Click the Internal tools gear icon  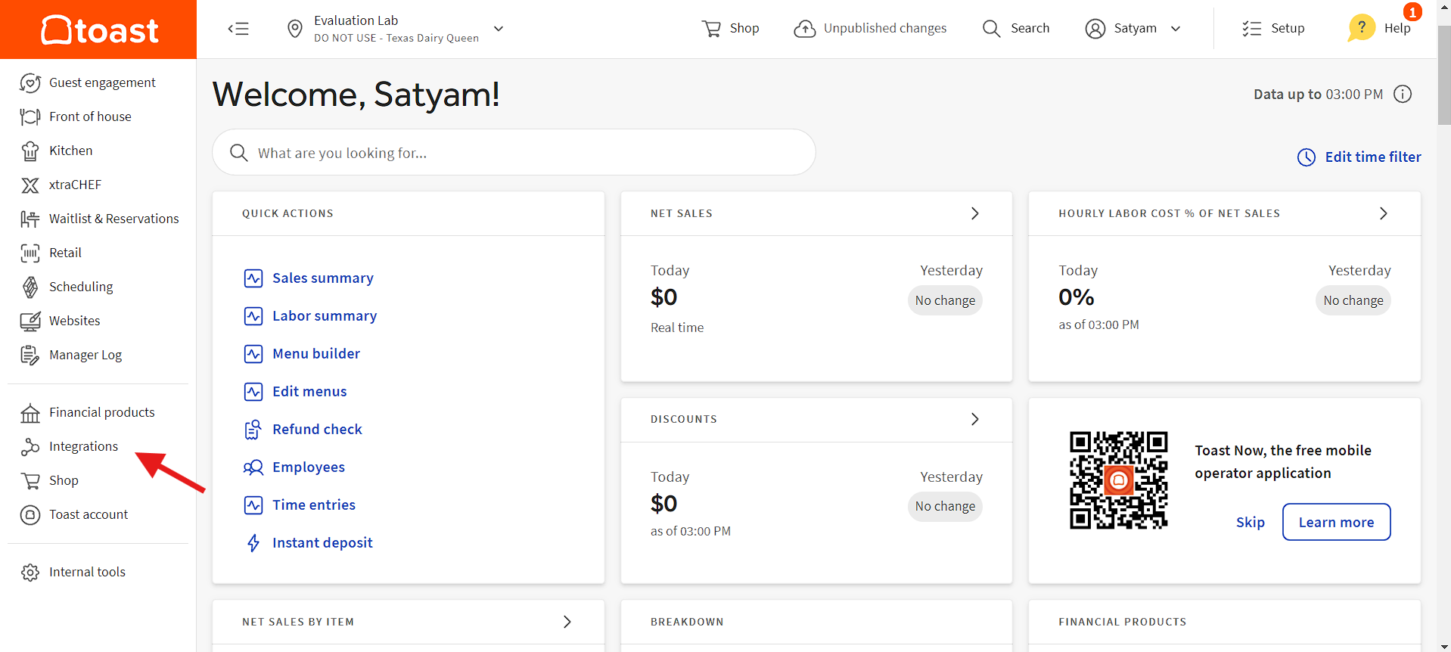pyautogui.click(x=30, y=572)
